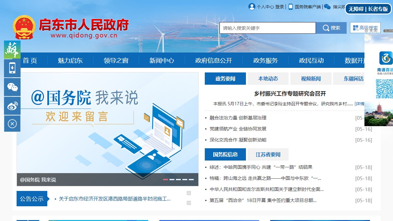Show the next announcement with the down arrow
This screenshot has height=221, width=393.
pos(189,203)
